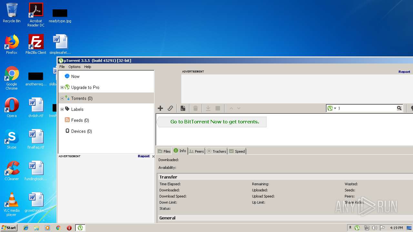Open the Options menu
413x232 pixels.
75,67
